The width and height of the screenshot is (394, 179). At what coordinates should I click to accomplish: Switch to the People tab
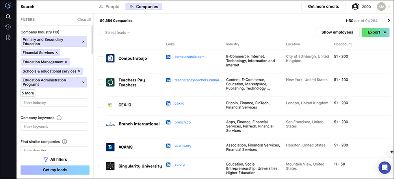pos(109,7)
